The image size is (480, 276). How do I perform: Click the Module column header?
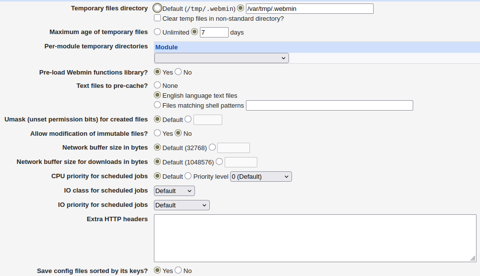[167, 47]
